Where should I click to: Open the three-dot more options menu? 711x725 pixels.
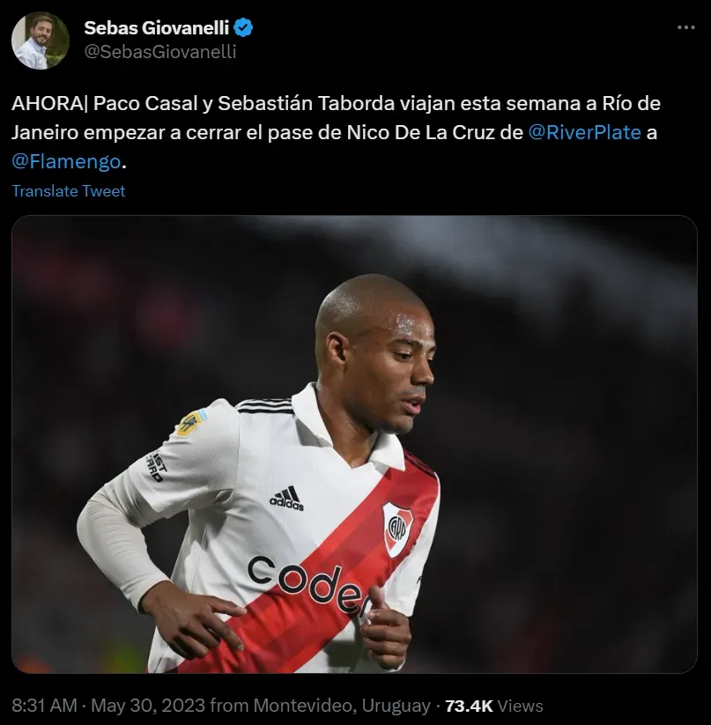pyautogui.click(x=686, y=27)
